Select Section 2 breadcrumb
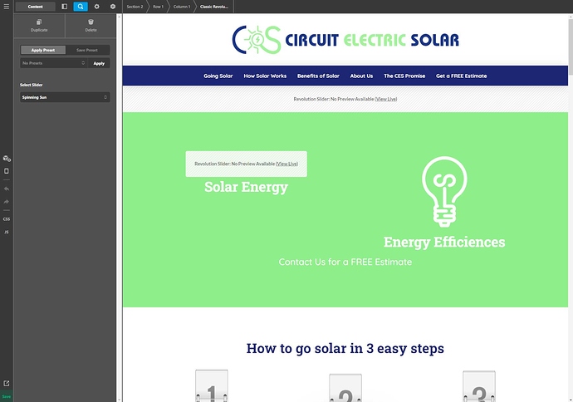The width and height of the screenshot is (573, 402). [x=135, y=7]
